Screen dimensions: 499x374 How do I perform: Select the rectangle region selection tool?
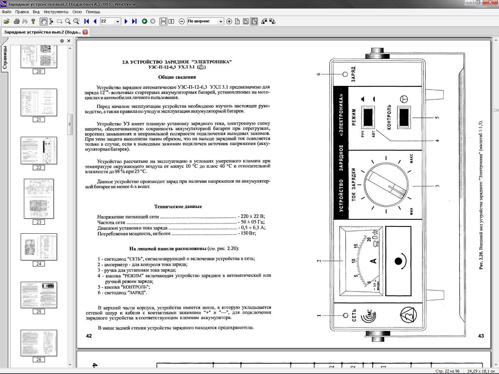[x=60, y=21]
